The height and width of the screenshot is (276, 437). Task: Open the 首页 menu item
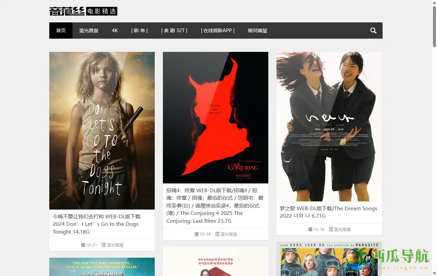coord(61,31)
